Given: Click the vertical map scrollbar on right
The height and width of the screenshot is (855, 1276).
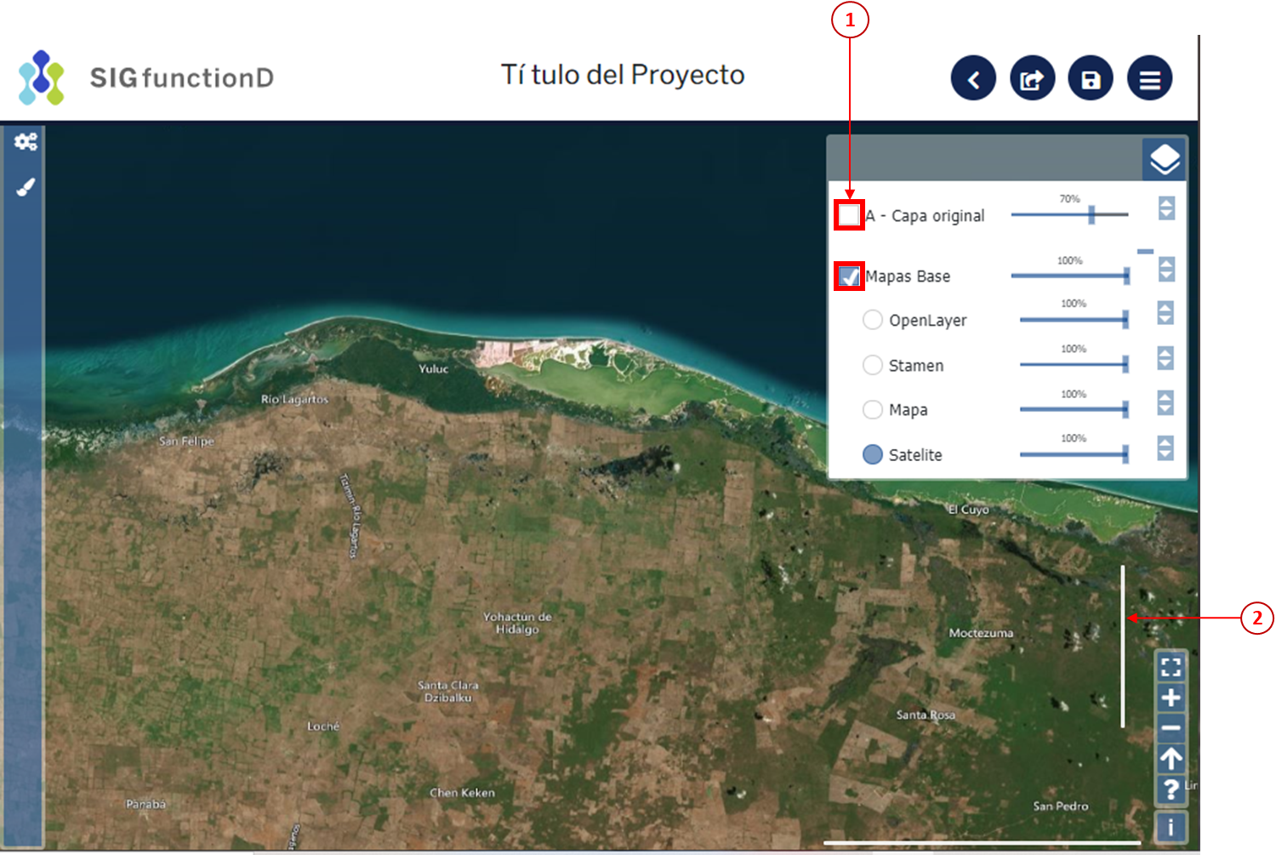Looking at the screenshot, I should (x=1123, y=647).
